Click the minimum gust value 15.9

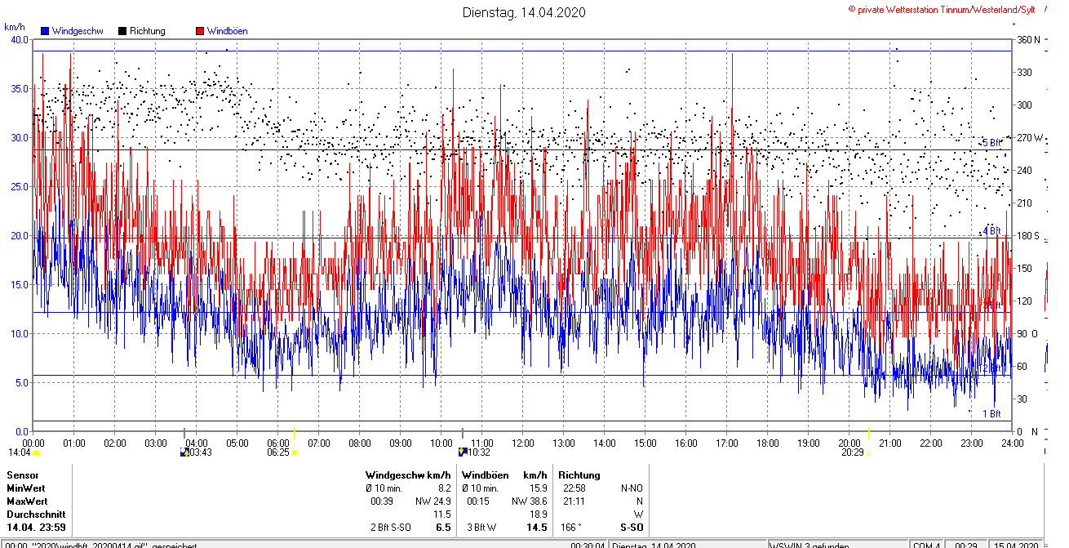tap(538, 488)
